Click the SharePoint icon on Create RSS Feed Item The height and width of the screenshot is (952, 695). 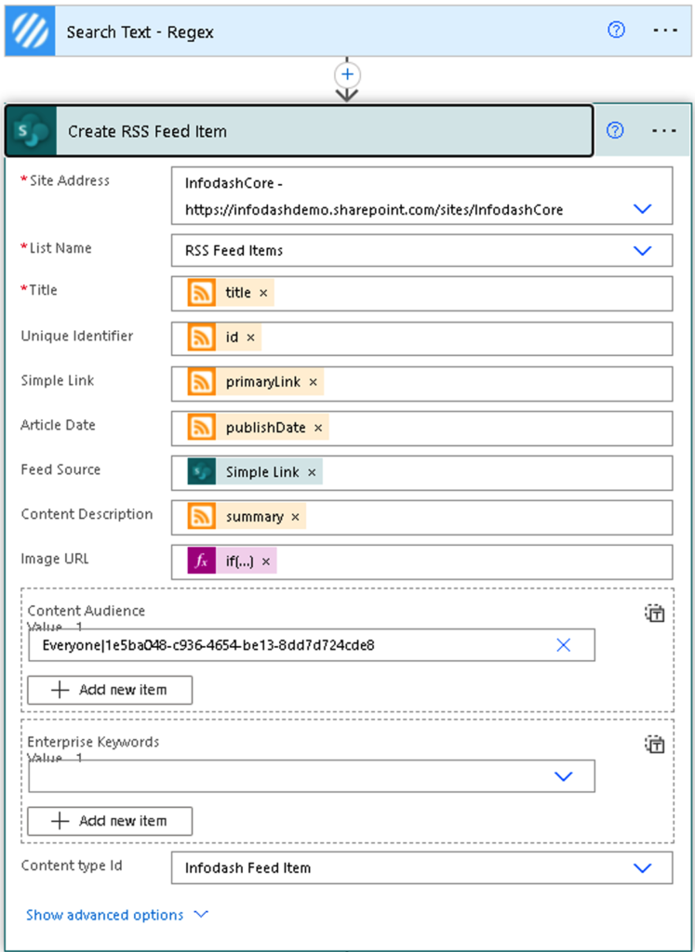31,131
